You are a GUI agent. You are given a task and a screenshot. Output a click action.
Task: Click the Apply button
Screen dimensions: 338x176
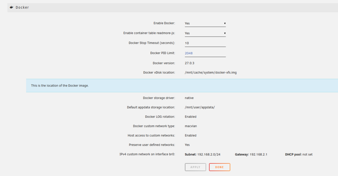coord(195,167)
